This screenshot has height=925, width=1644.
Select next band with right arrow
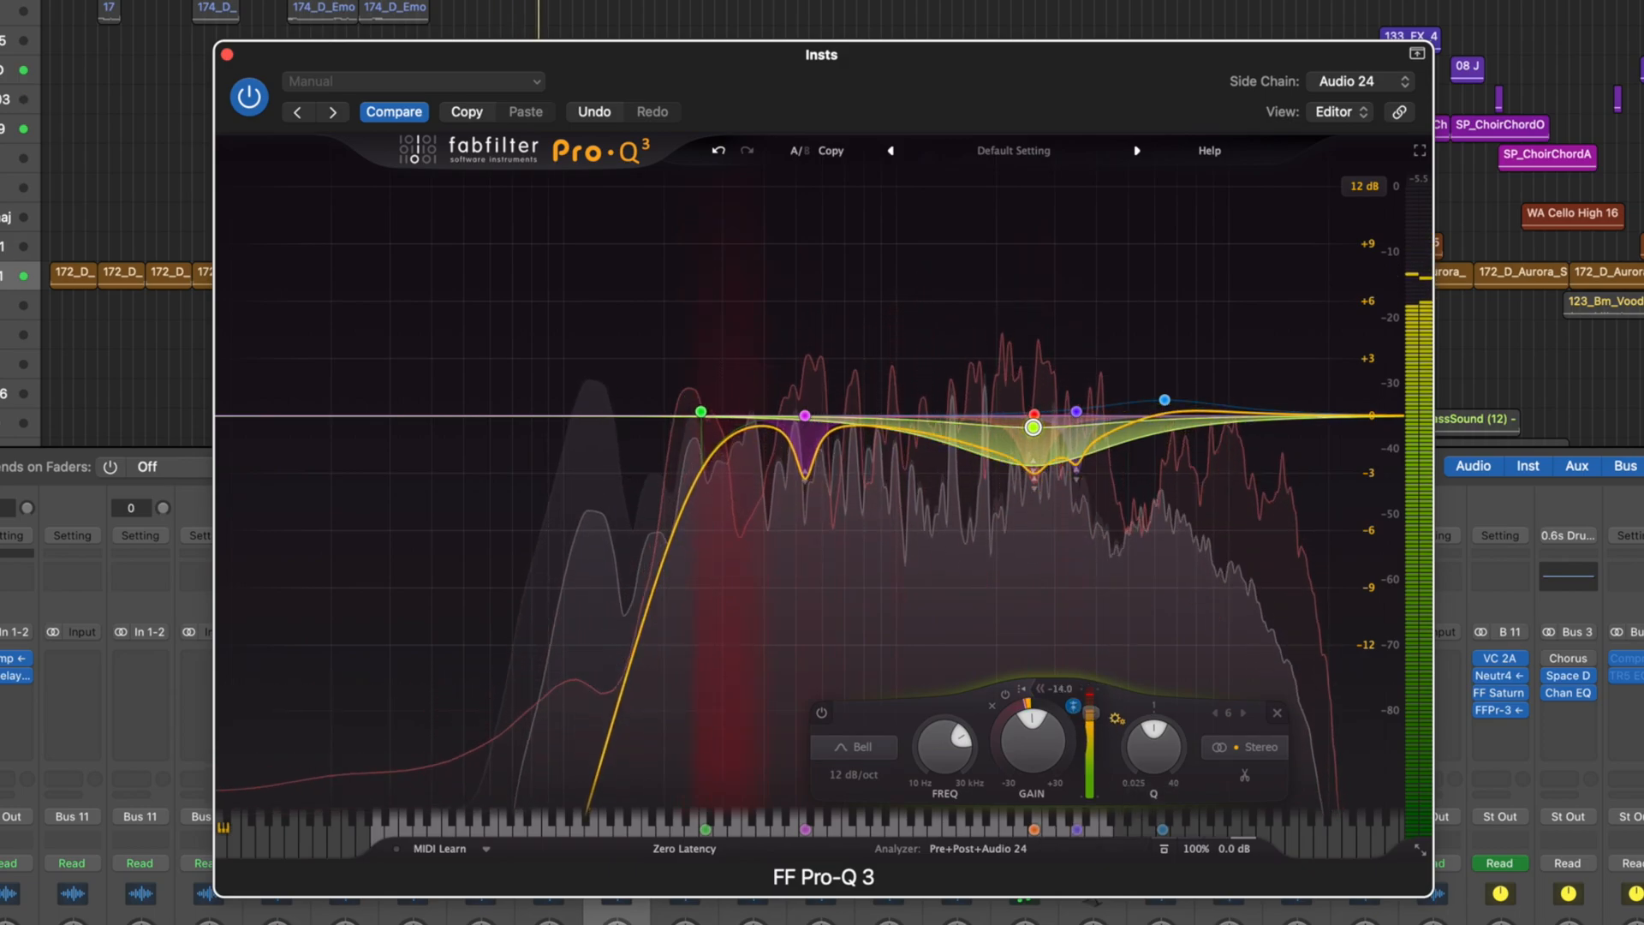click(x=1243, y=713)
